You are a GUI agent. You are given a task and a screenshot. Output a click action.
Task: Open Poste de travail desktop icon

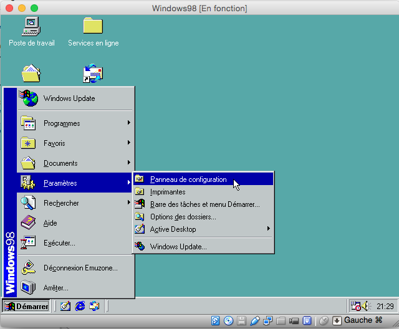pos(31,26)
